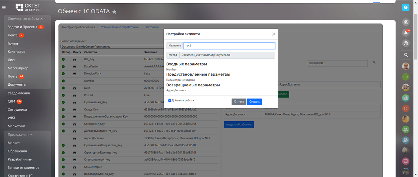Click the binoculars search icon for DataVersion
Screen dimensions: 418x177
pos(75,66)
